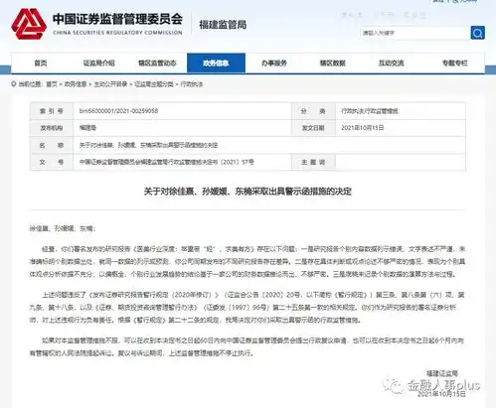Click the fourth breadcrumb item after 主动公开目录

[x=154, y=84]
